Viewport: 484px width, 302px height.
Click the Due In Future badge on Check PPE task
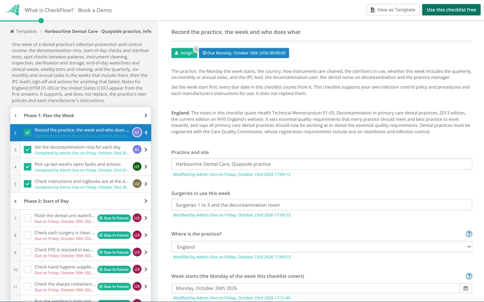pyautogui.click(x=114, y=253)
